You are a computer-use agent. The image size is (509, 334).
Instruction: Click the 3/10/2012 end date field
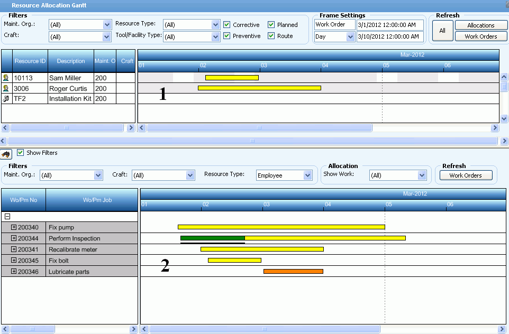tap(390, 36)
